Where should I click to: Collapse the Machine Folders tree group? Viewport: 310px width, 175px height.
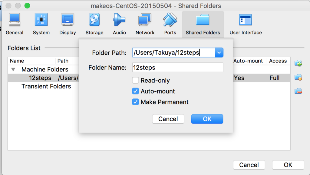13,69
